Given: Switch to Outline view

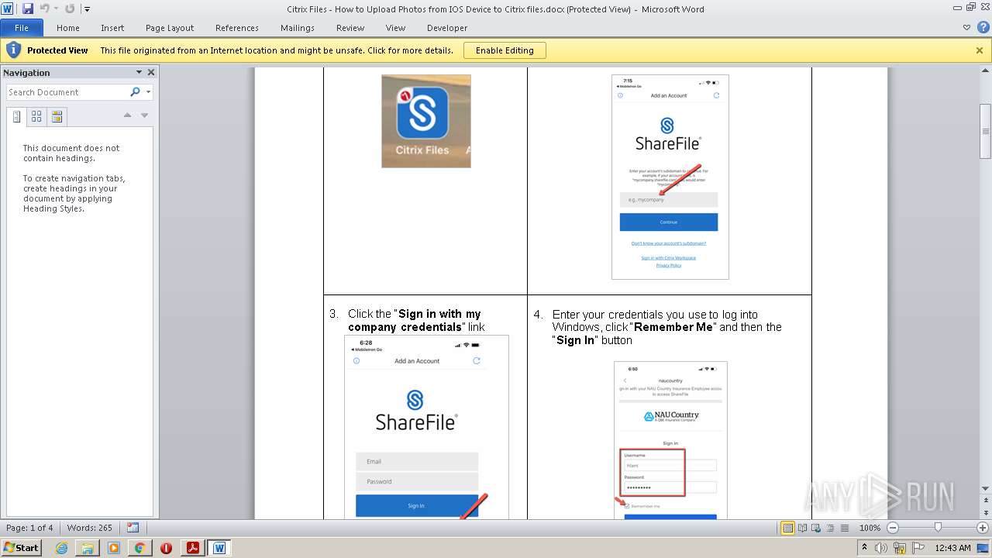Looking at the screenshot, I should (828, 528).
